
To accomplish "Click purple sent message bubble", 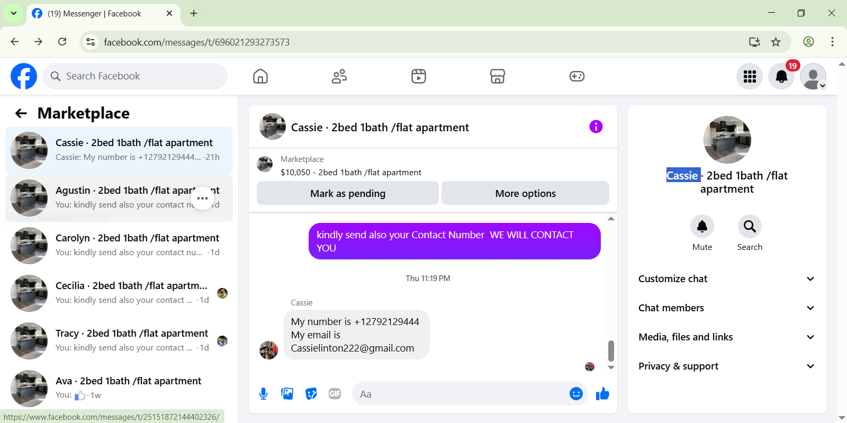I will coord(455,241).
